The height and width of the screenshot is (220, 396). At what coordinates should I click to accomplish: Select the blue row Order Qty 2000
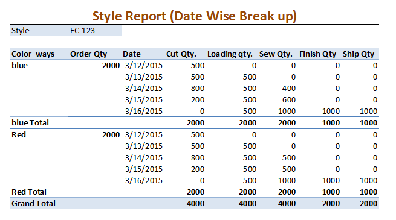coord(111,66)
